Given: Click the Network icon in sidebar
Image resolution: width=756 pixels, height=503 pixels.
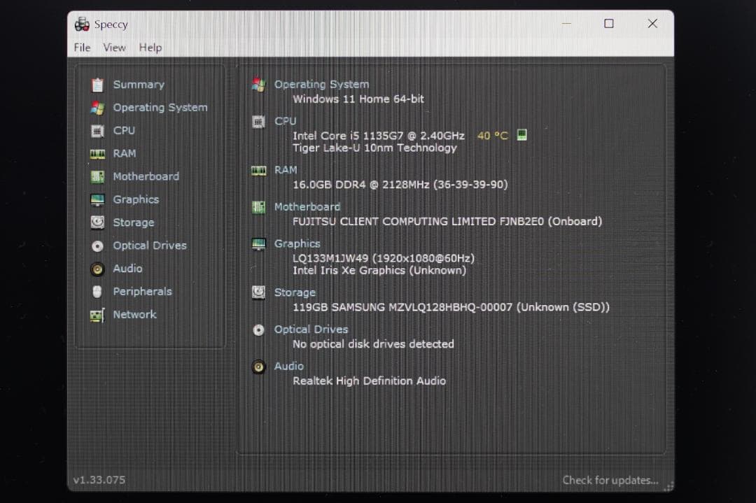Looking at the screenshot, I should click(x=97, y=315).
